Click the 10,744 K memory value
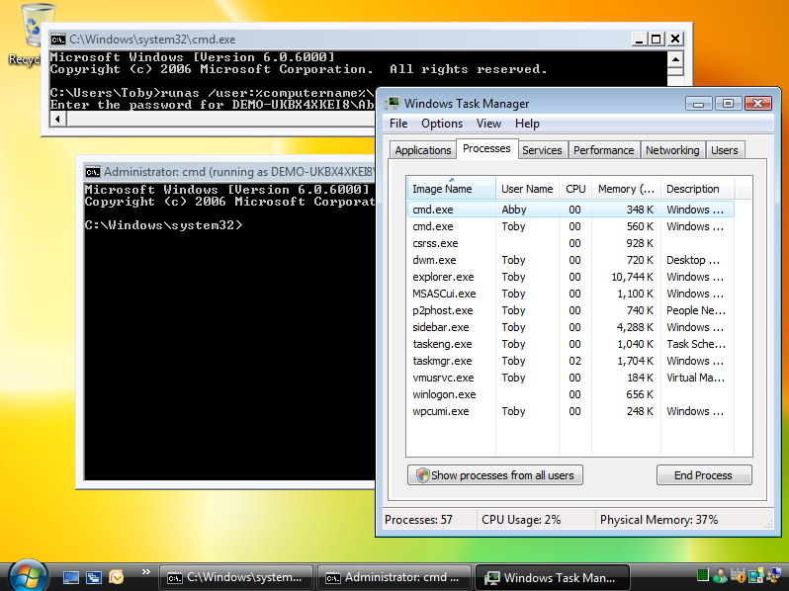This screenshot has width=789, height=591. tap(632, 277)
